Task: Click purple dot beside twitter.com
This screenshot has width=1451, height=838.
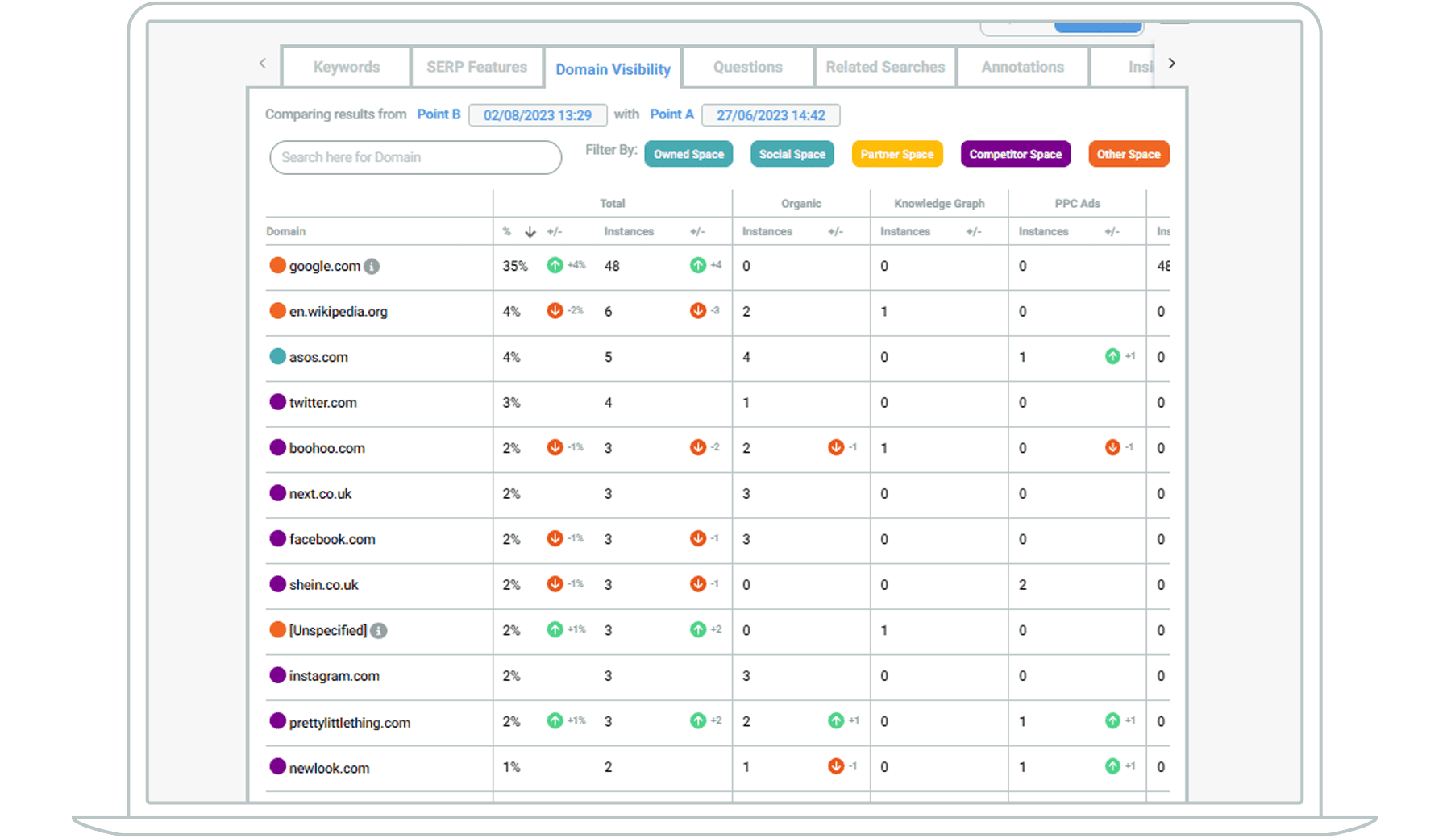Action: (277, 402)
